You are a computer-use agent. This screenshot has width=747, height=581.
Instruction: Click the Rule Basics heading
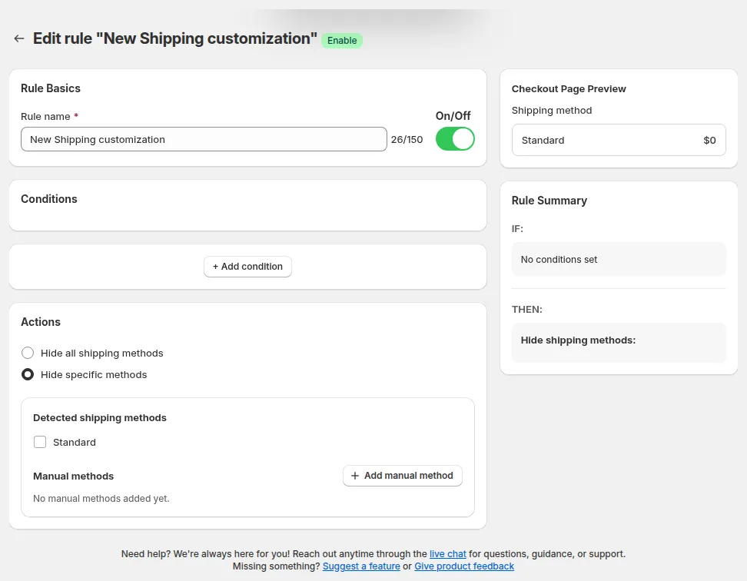[x=51, y=88]
